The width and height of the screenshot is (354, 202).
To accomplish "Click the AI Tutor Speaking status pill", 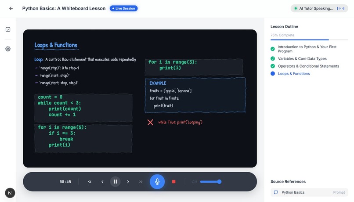I will click(319, 8).
